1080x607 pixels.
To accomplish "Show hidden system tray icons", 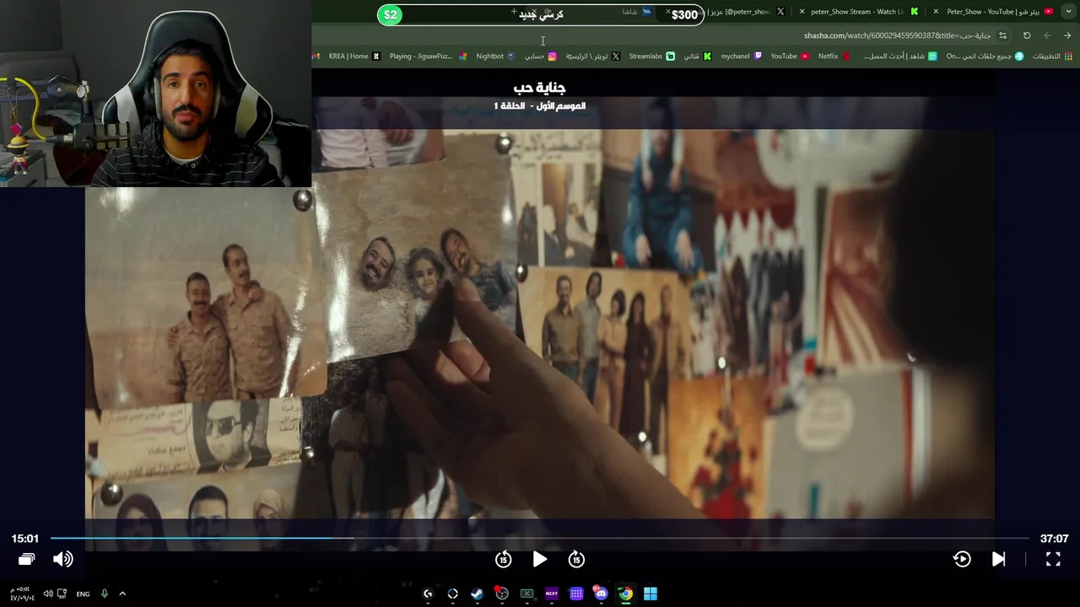I will [122, 594].
